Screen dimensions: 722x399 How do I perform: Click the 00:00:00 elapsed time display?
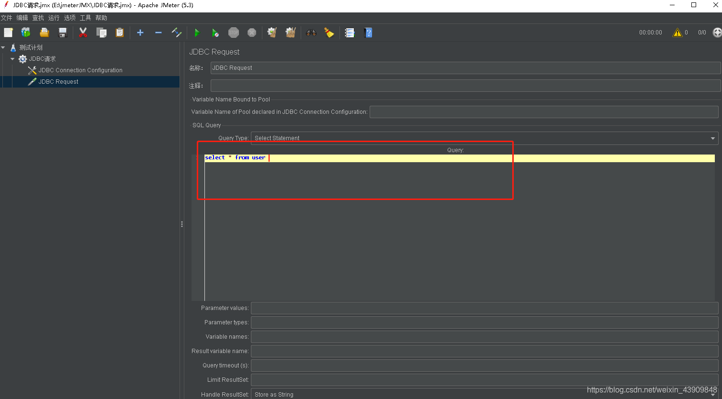click(651, 33)
